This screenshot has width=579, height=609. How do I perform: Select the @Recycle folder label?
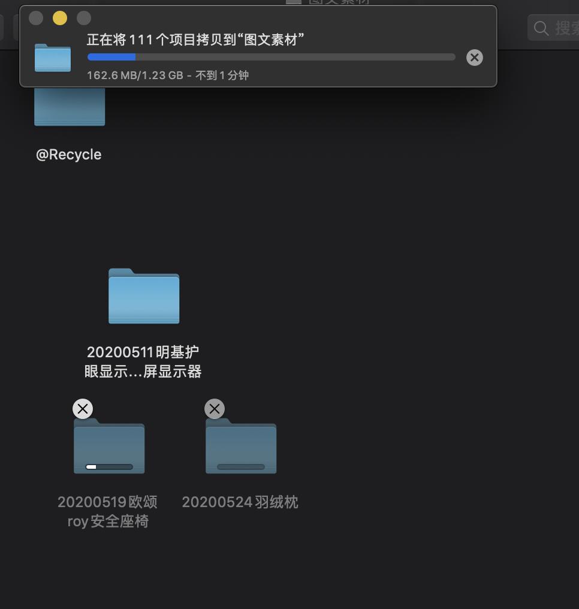click(x=68, y=154)
